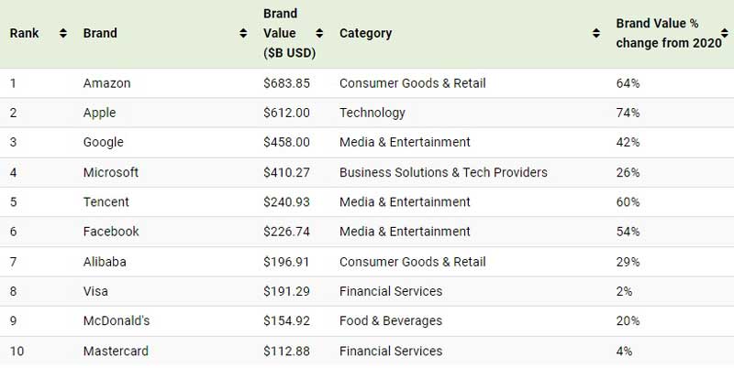This screenshot has height=368, width=734.
Task: Select the Apple brand cell
Action: [99, 113]
